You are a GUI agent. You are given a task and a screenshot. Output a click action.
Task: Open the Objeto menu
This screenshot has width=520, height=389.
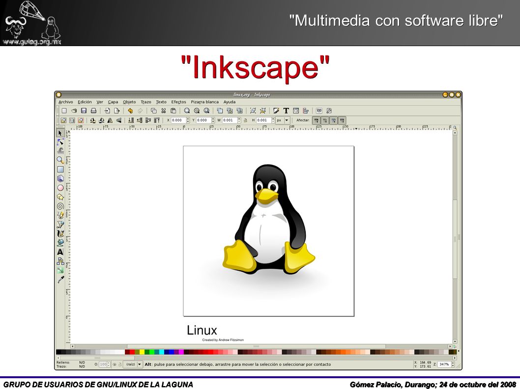click(x=129, y=102)
